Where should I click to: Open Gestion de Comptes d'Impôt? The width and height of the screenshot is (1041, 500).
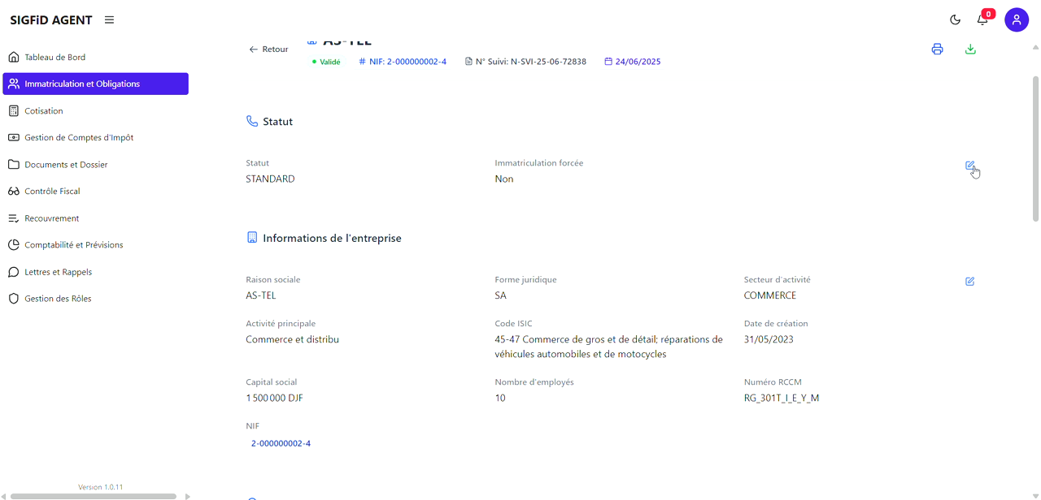coord(79,138)
